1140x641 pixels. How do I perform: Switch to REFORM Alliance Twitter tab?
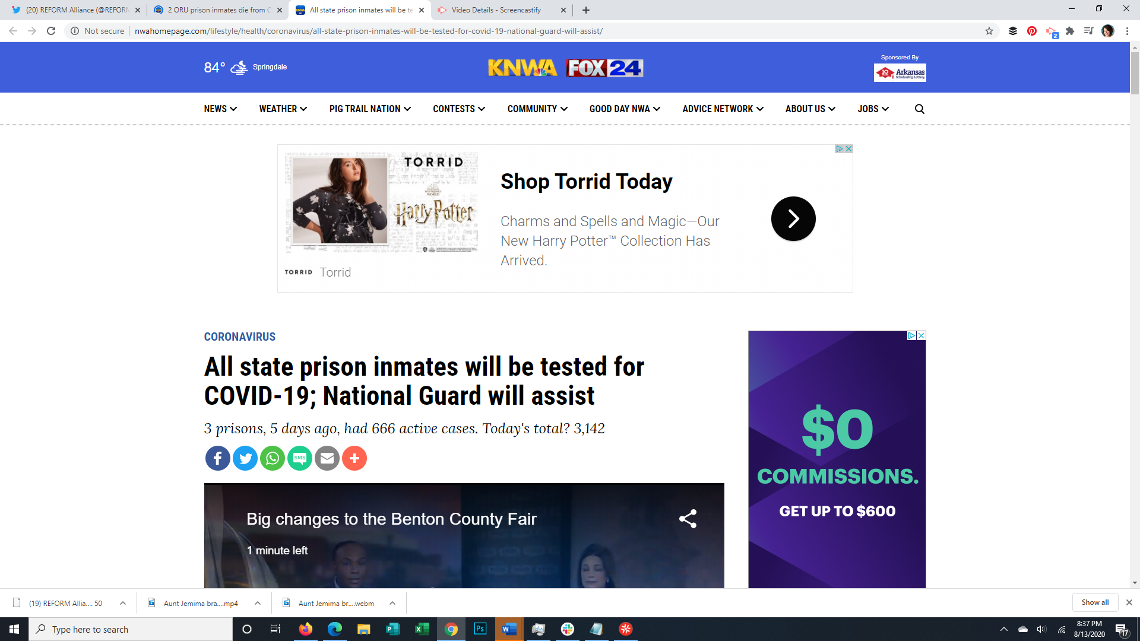pyautogui.click(x=77, y=10)
